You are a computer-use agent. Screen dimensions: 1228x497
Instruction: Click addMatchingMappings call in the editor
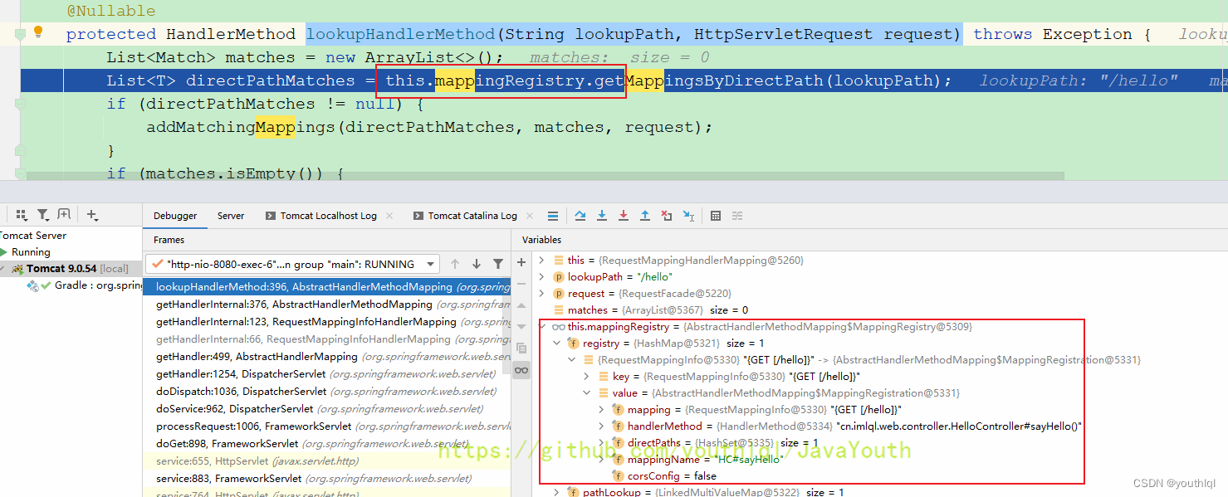pos(241,127)
